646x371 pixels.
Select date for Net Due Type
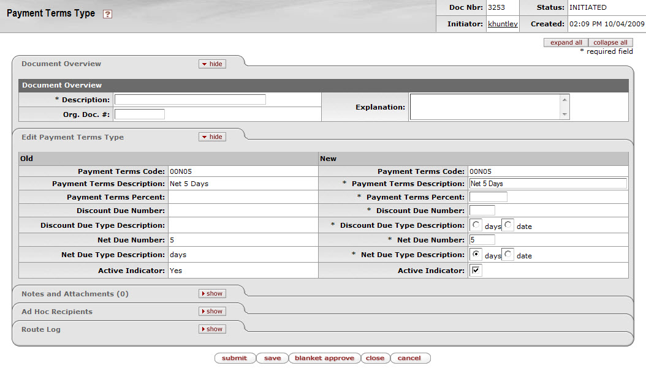[508, 255]
